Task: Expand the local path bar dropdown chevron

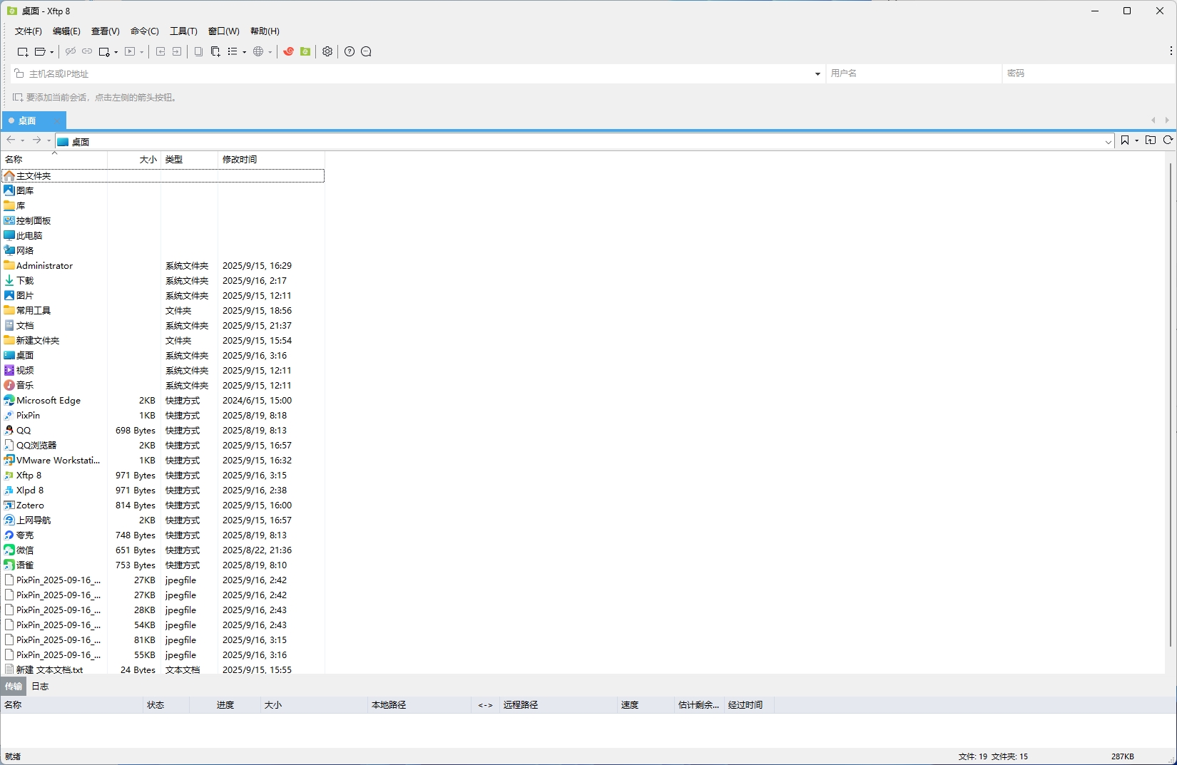Action: [1108, 142]
